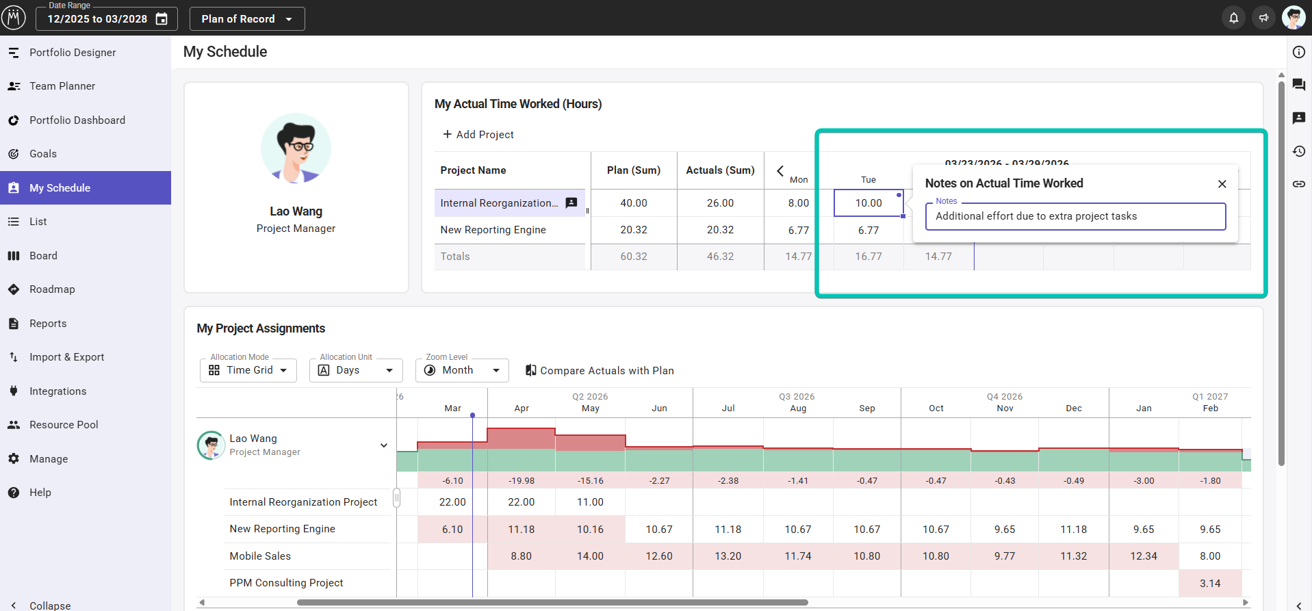Open the history icon in right sidebar
This screenshot has height=611, width=1312.
click(1298, 151)
